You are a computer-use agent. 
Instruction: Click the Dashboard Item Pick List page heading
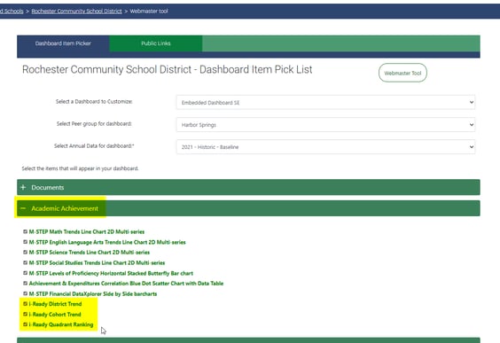(167, 69)
